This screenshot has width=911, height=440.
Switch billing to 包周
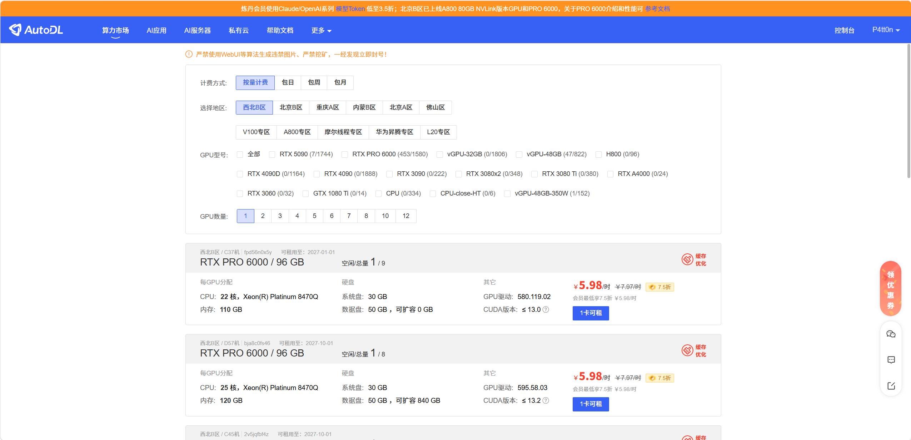(314, 83)
